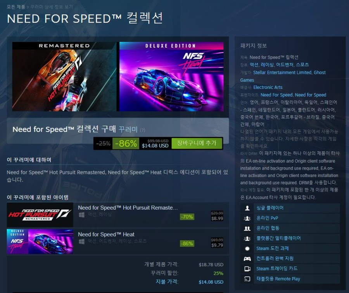The height and width of the screenshot is (293, 349).
Task: Click the online PvP icon
Action: pyautogui.click(x=247, y=218)
